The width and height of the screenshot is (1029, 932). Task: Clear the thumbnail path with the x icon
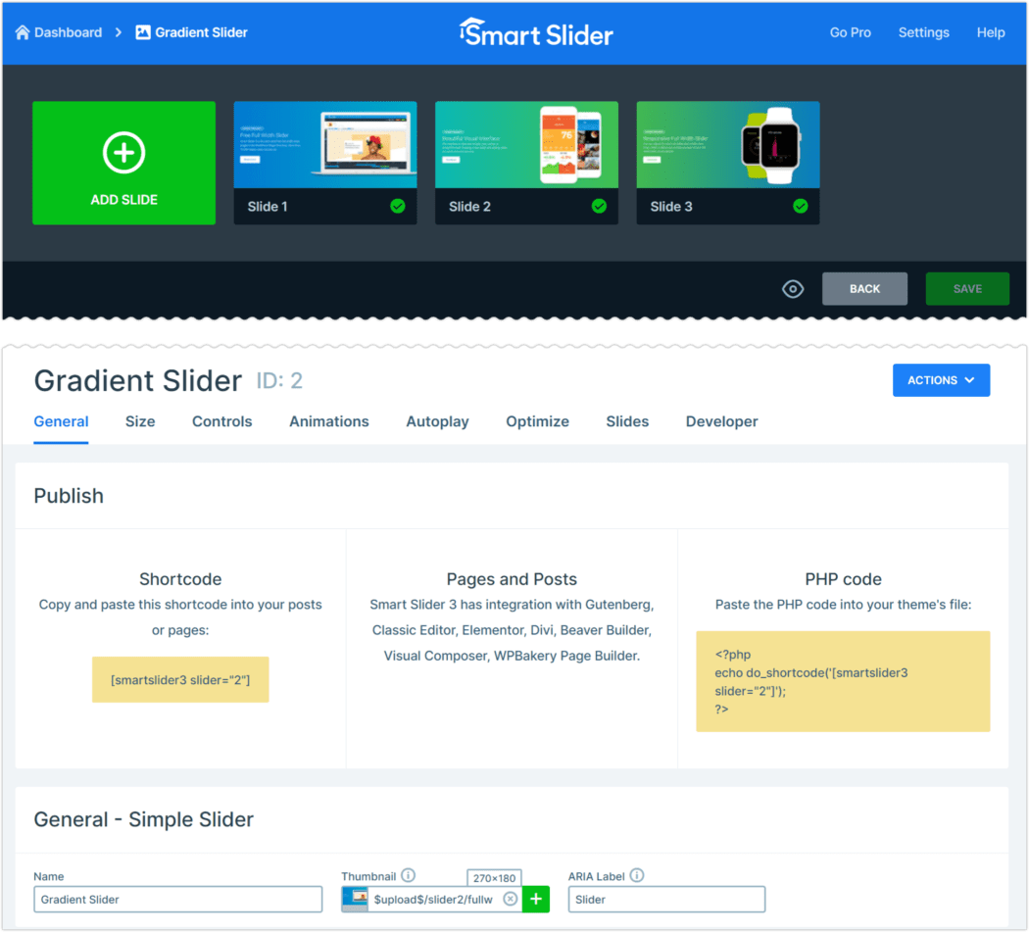coord(510,900)
